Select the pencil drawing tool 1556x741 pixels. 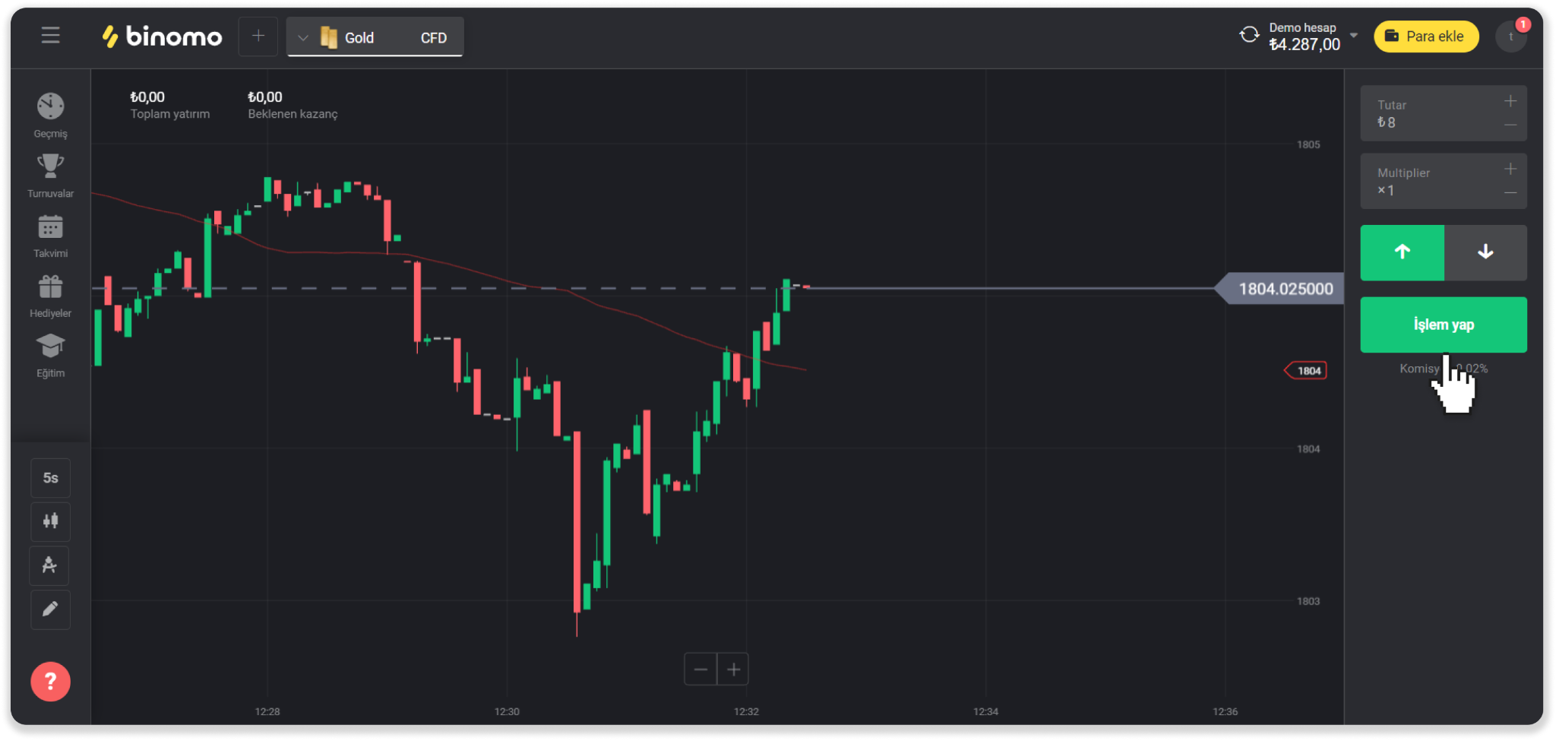[x=50, y=610]
